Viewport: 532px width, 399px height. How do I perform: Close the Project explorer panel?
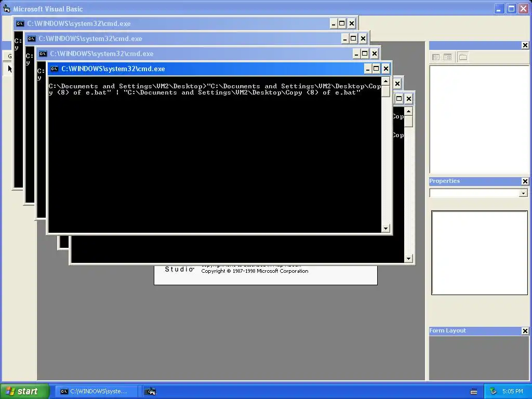(525, 45)
